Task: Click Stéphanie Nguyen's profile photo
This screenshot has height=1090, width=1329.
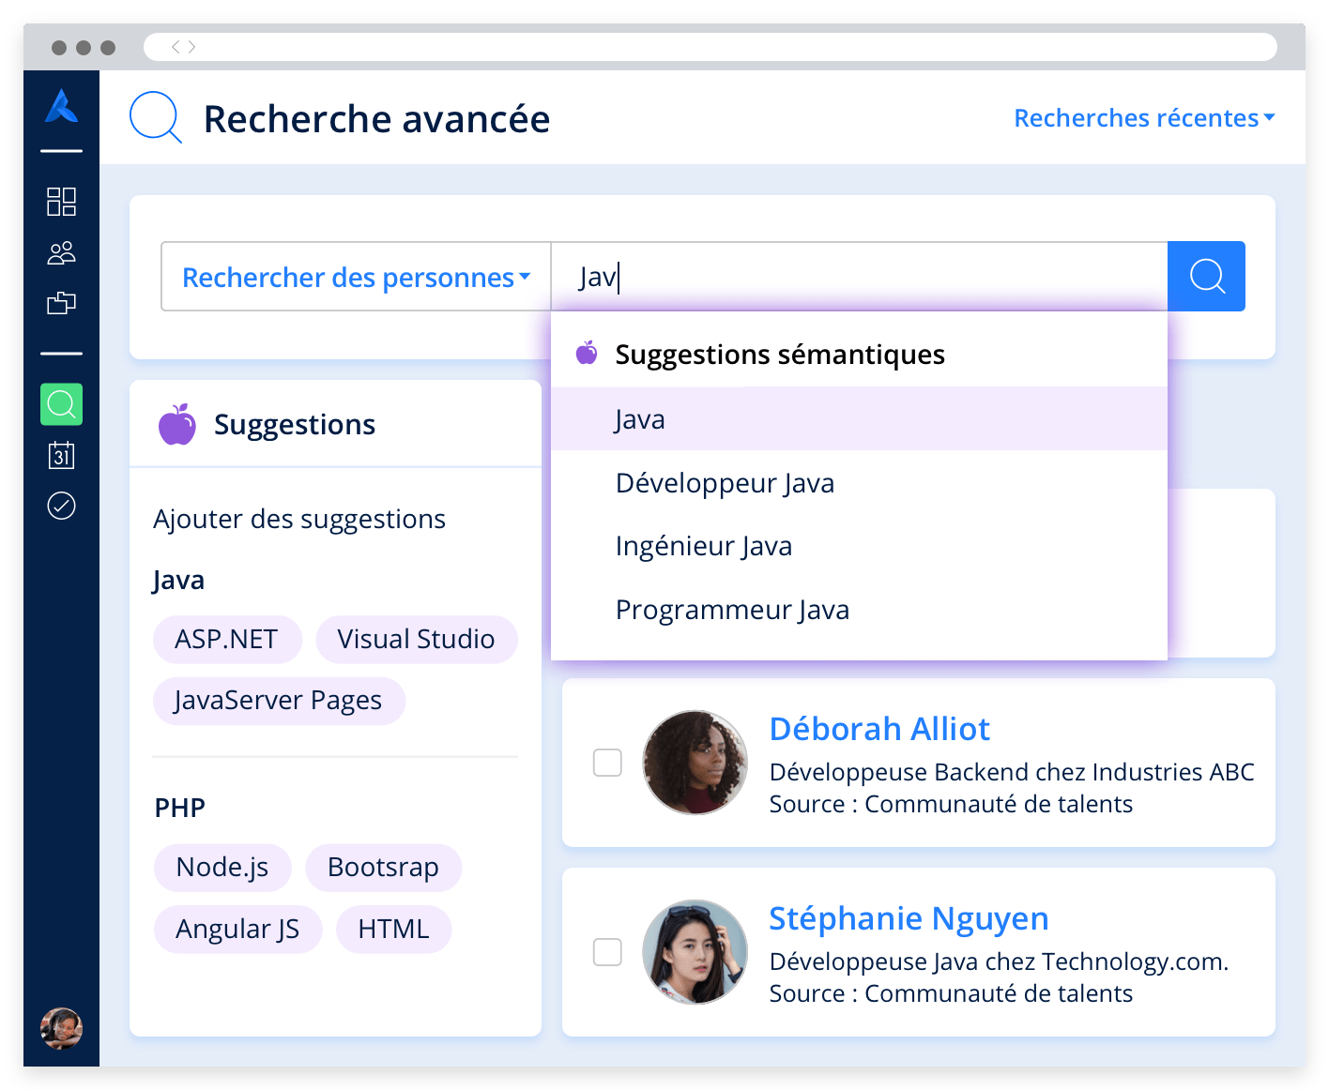Action: (x=695, y=952)
